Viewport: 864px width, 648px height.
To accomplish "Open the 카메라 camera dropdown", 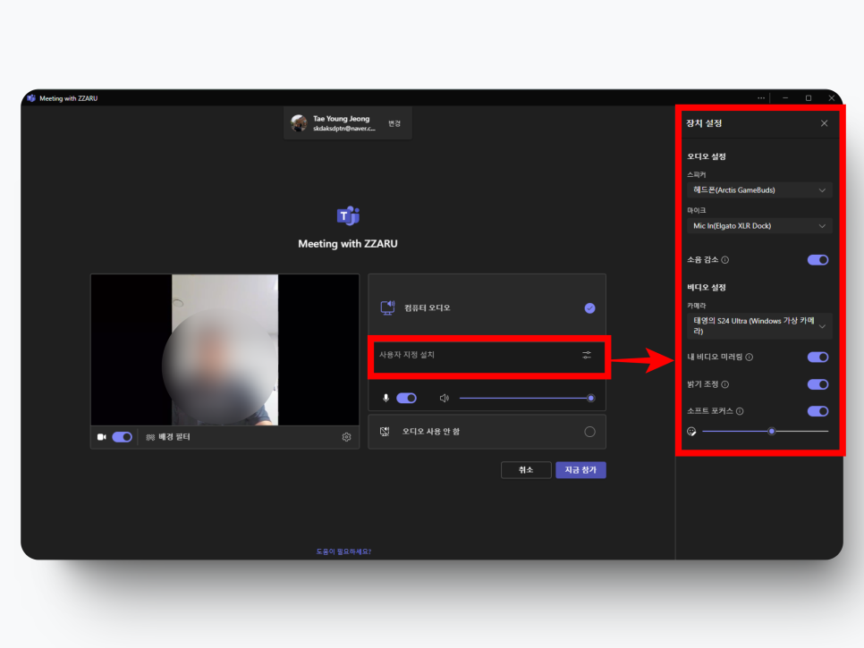I will (759, 326).
